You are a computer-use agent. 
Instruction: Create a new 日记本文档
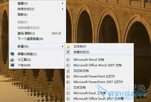99,71
